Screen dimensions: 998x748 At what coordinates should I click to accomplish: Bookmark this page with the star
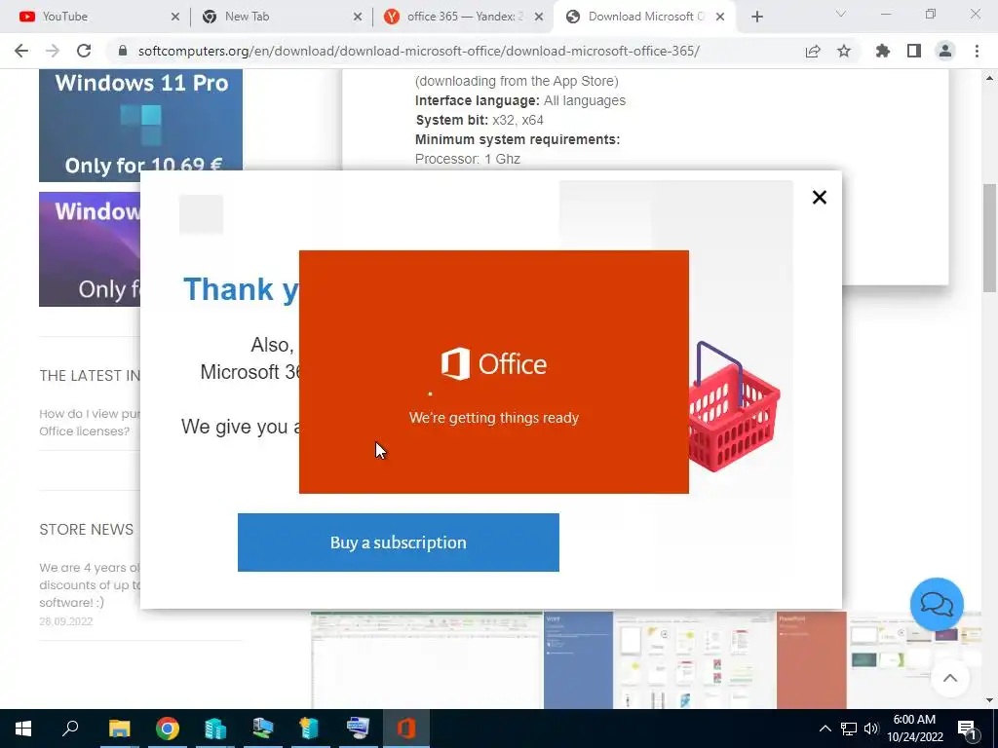point(844,51)
